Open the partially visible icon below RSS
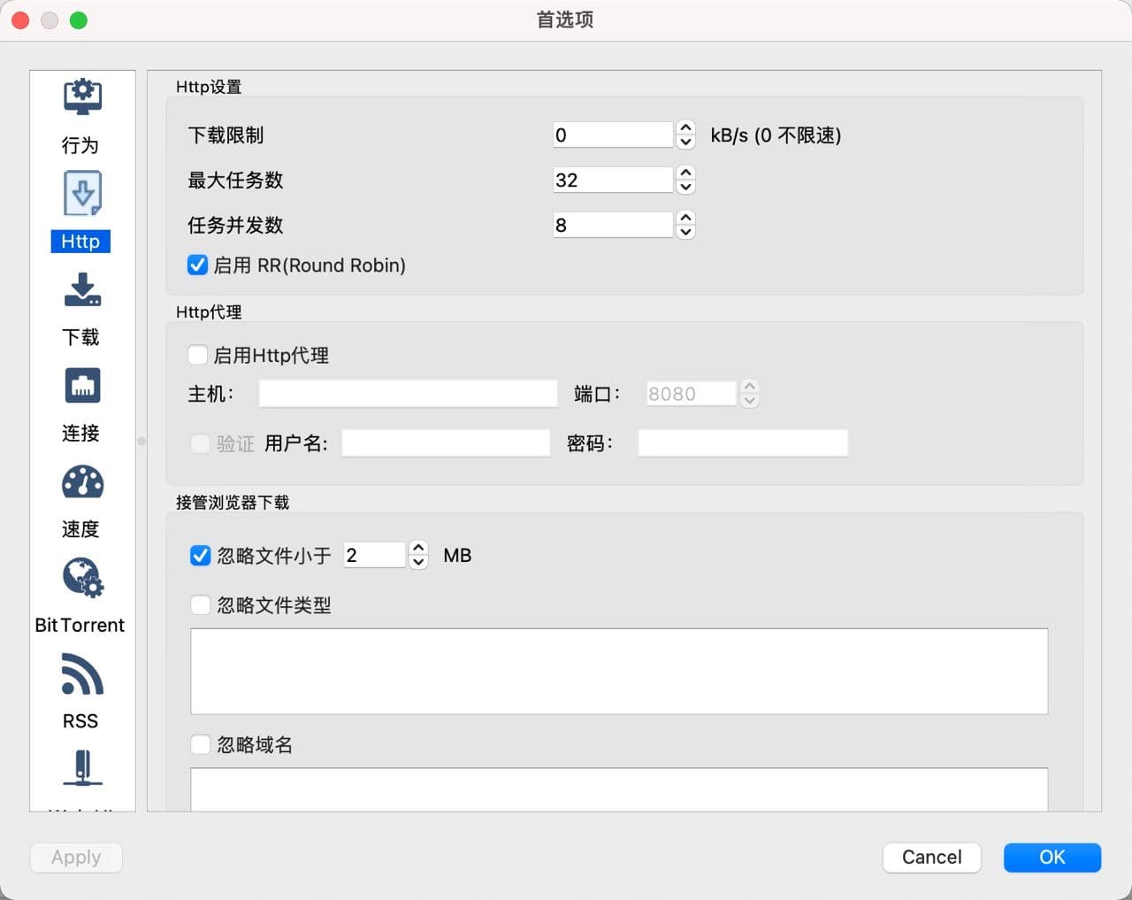 point(82,768)
